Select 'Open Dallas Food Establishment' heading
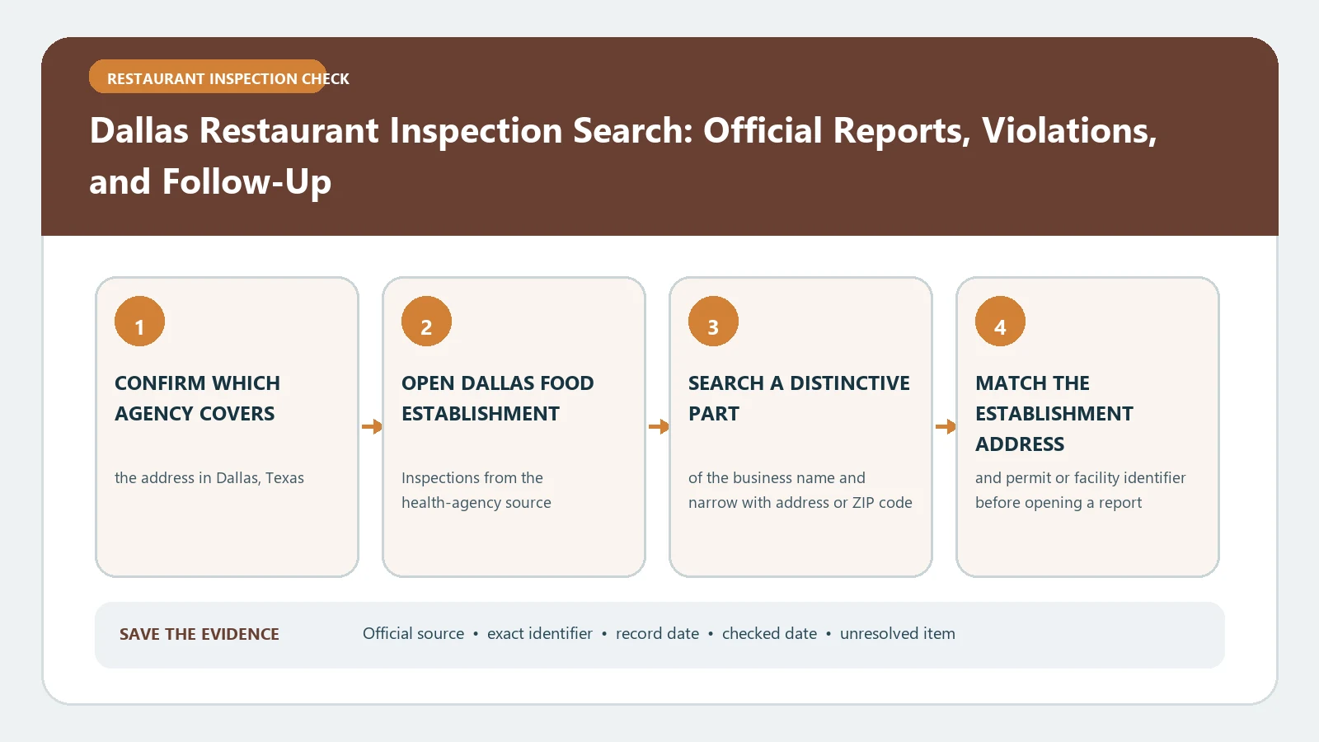Screen dimensions: 1319x742 (498, 398)
